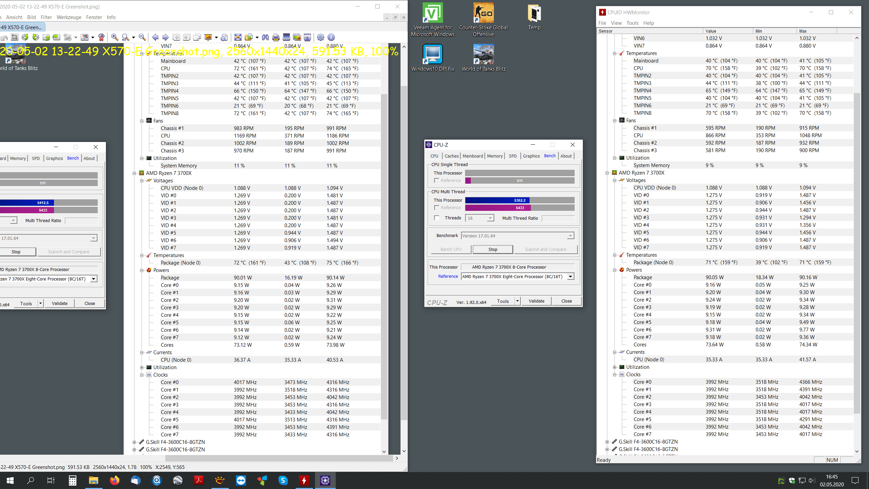Switch to the Mainboard tab in CPU-Z

[x=473, y=156]
